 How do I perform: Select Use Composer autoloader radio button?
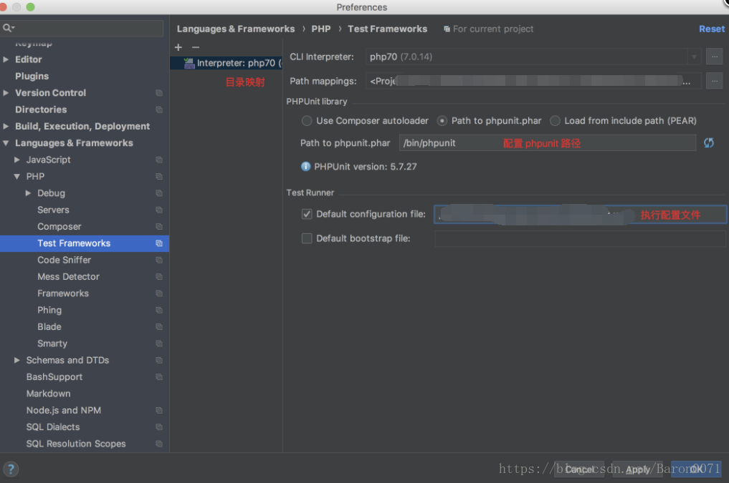click(306, 120)
